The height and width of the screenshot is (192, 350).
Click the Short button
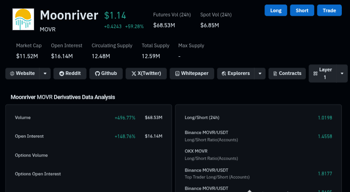(x=302, y=10)
